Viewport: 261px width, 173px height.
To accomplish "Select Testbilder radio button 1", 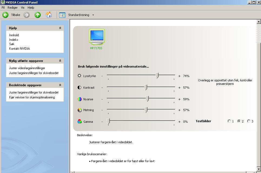I will tap(229, 121).
